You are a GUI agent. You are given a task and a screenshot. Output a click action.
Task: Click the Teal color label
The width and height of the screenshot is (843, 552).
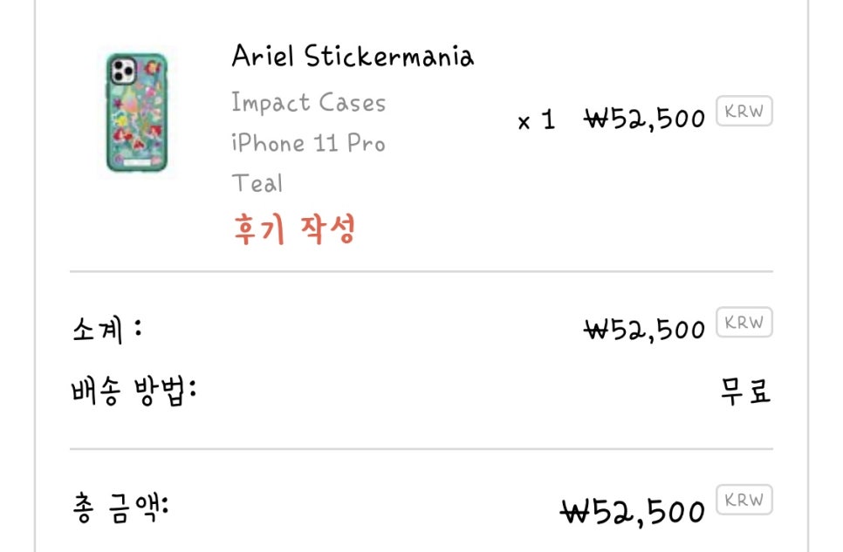click(257, 183)
